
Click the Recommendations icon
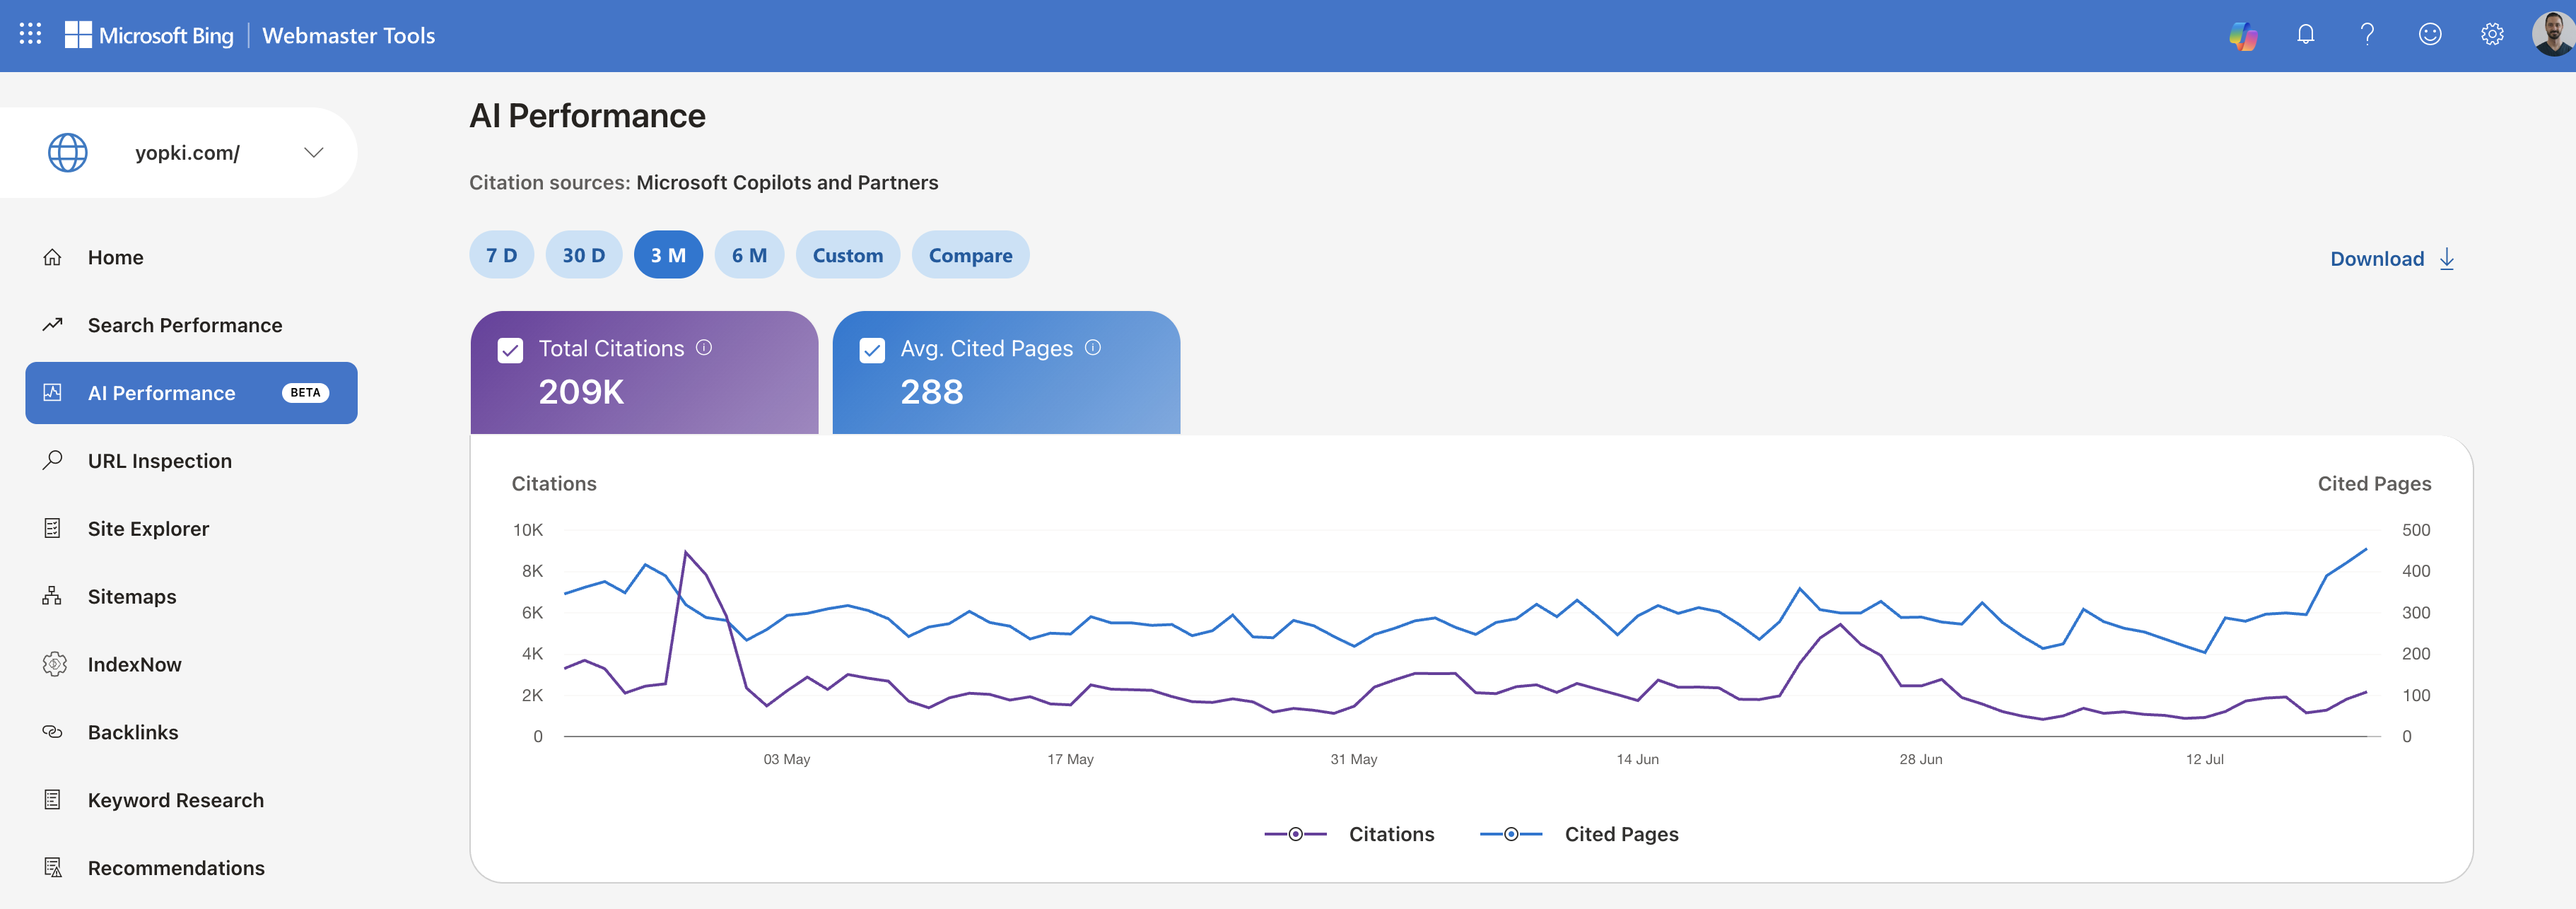[53, 868]
